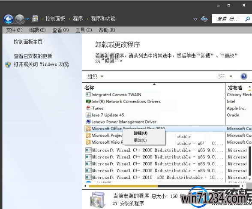252x209 pixels.
Task: Select the Microsoft Visio entry
Action: (x=107, y=142)
